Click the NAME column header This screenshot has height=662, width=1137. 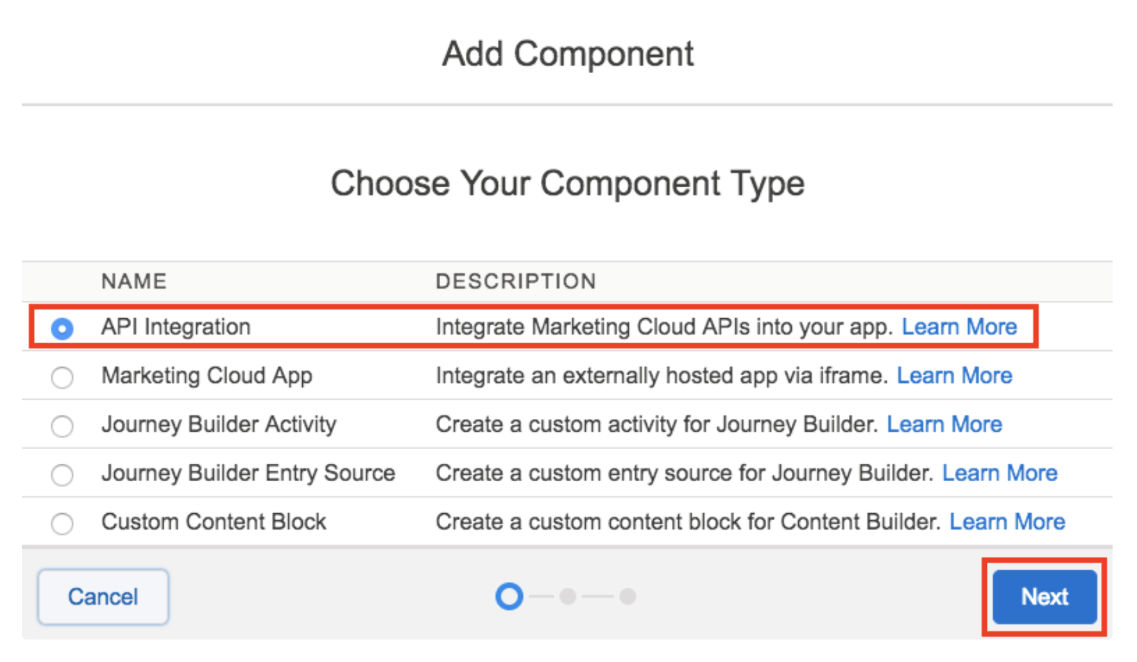click(134, 281)
